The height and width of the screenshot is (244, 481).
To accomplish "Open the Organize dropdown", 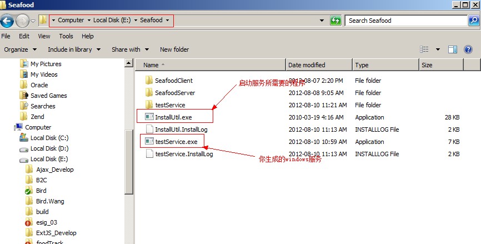I will tap(20, 49).
